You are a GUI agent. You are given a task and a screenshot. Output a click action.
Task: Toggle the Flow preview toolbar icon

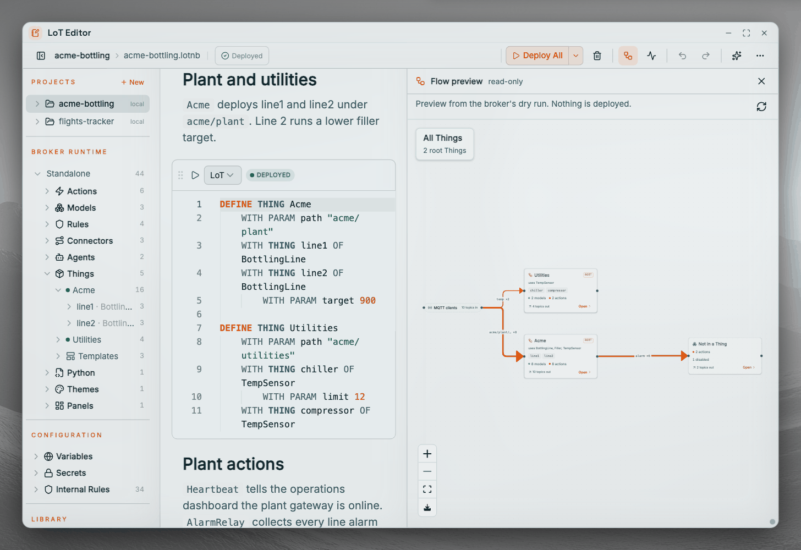pyautogui.click(x=628, y=56)
